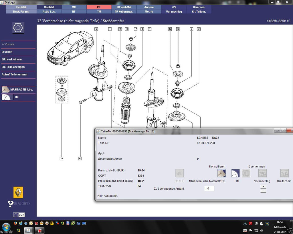Open the PR VerbMat tab
293x234 pixels.
(x=124, y=7)
